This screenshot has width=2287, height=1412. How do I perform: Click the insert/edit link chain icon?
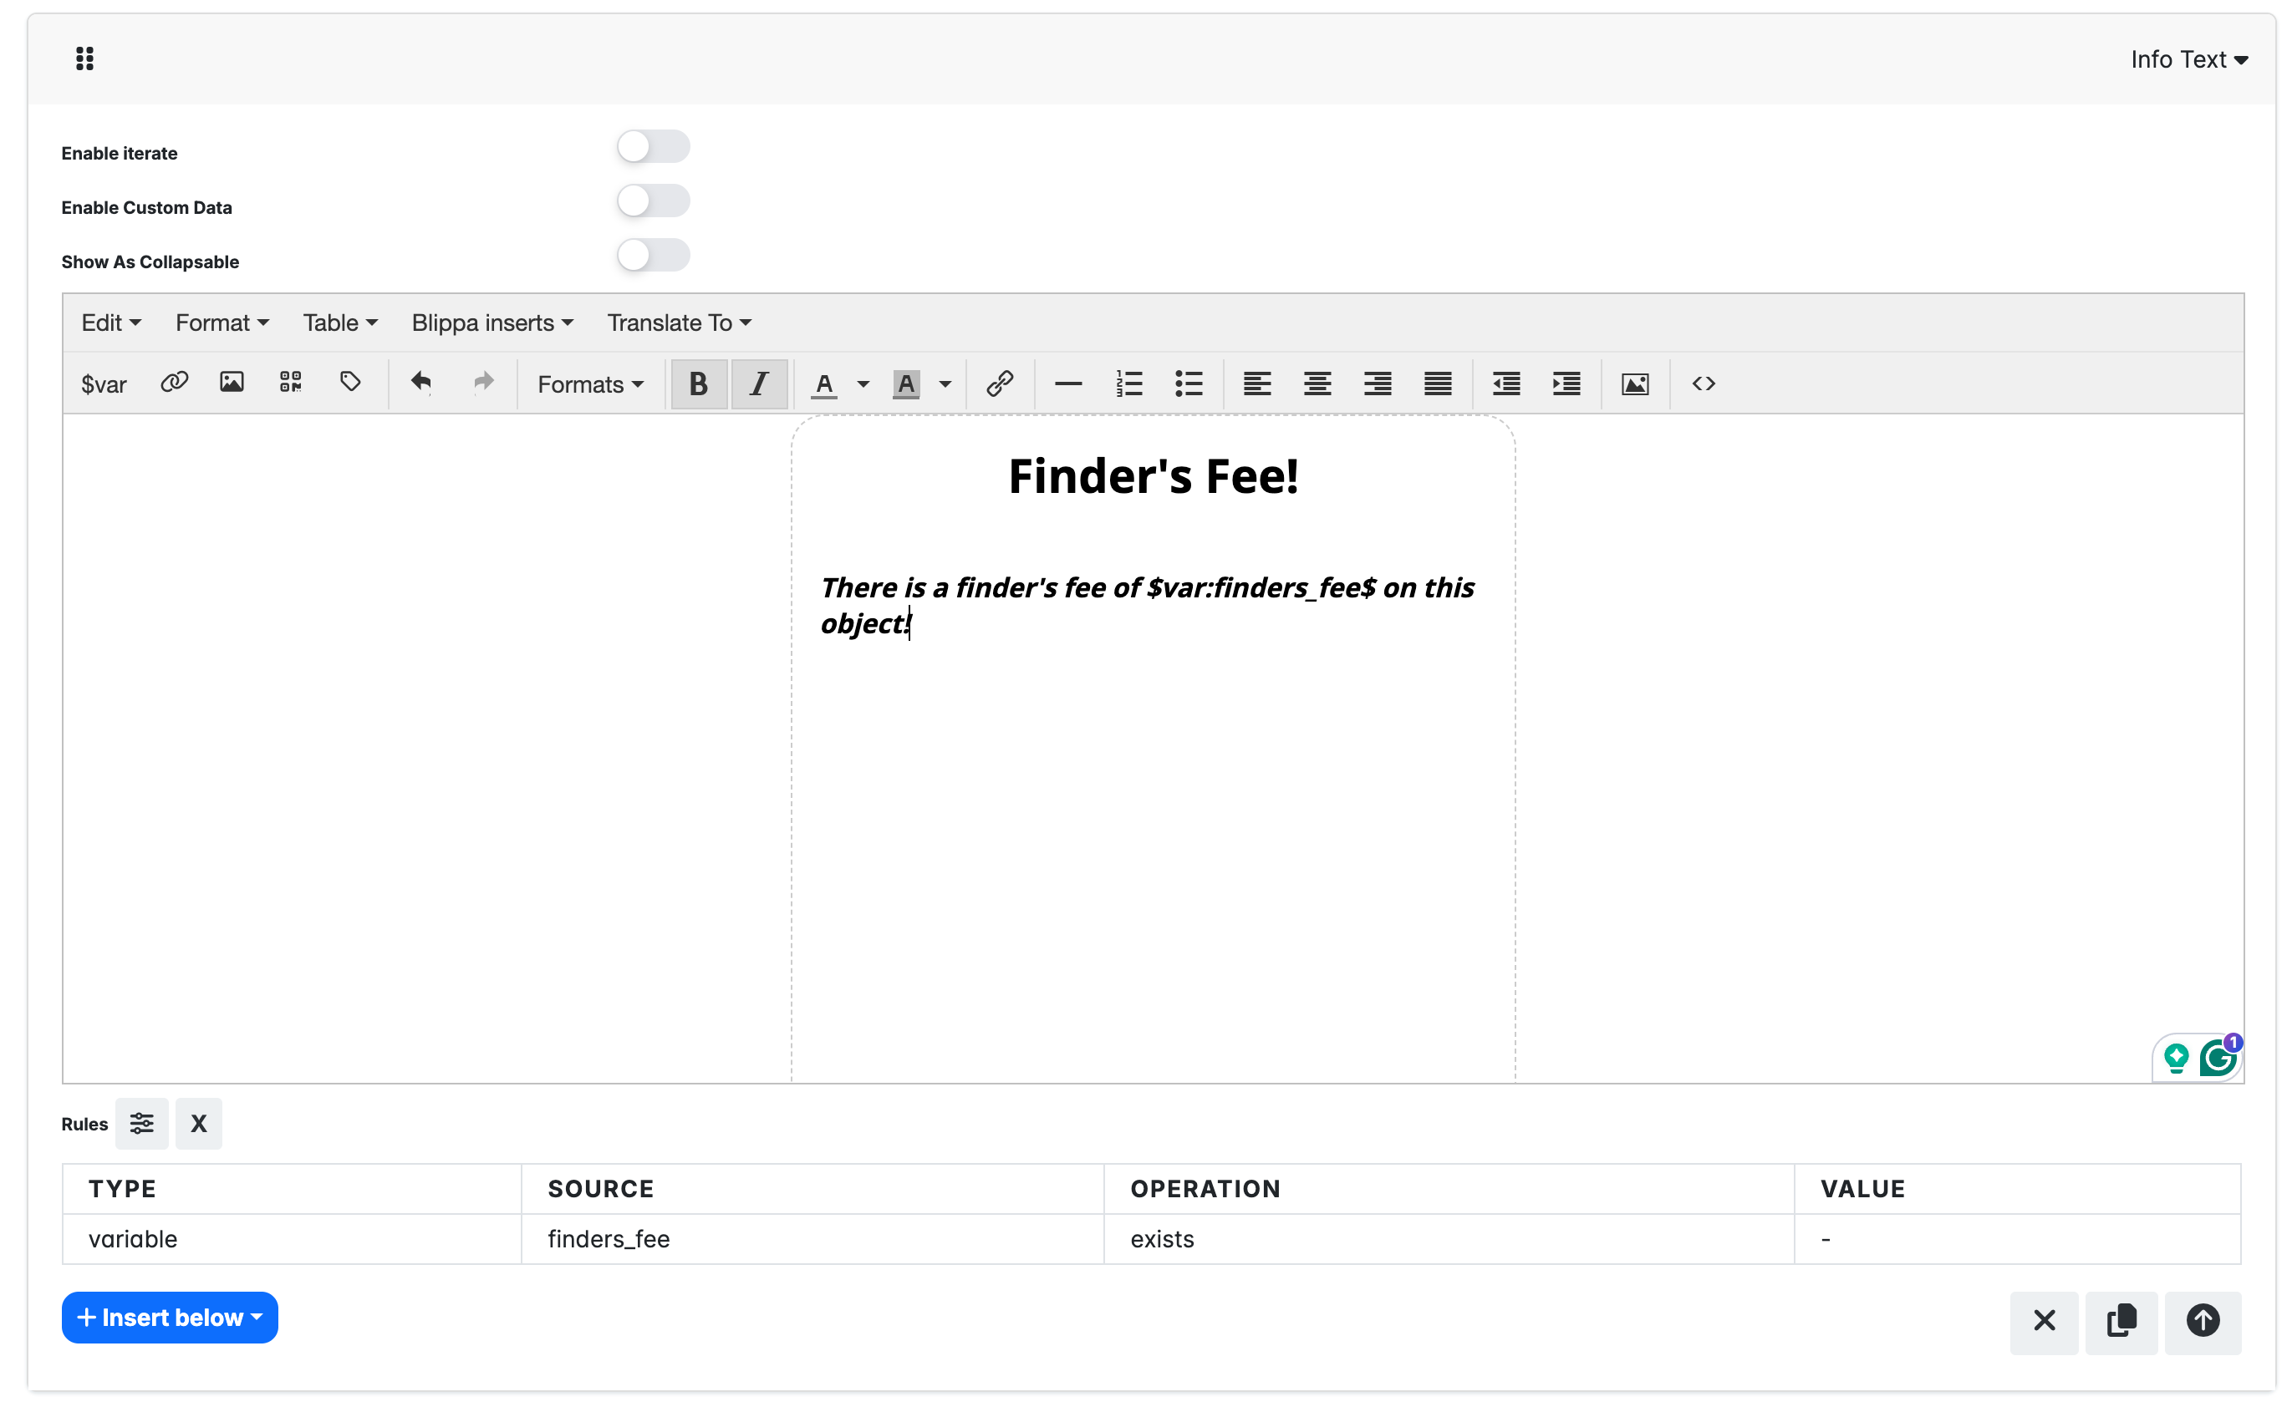click(1000, 383)
